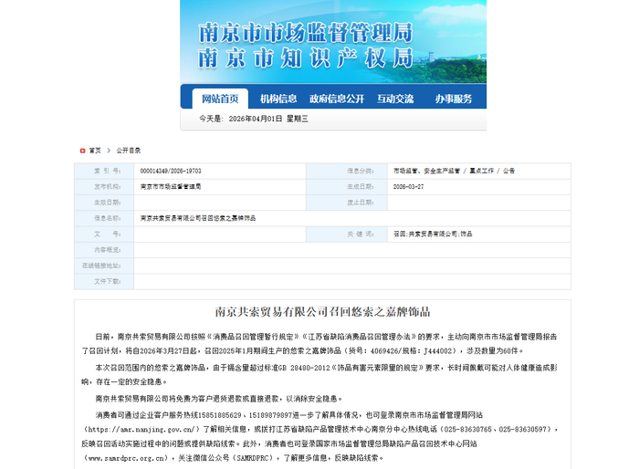Select publisher value 南京市市场监督管理局 in table
This screenshot has width=639, height=469.
click(171, 187)
